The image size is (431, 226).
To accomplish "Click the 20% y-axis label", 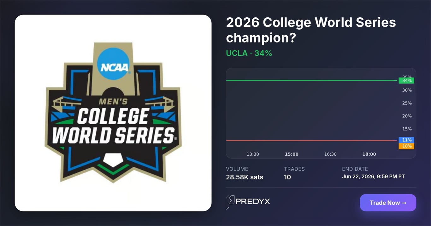I will [407, 116].
